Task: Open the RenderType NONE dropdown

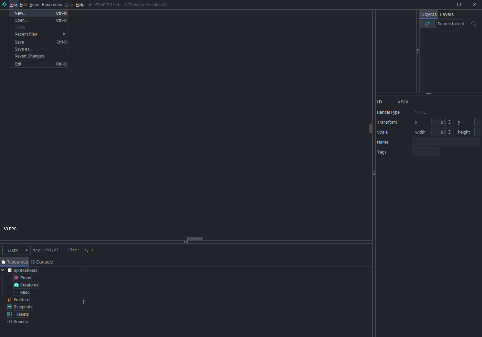Action: click(446, 112)
